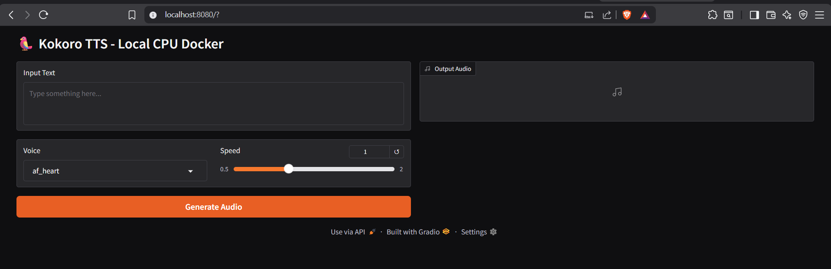Open the extensions puzzle icon
Viewport: 831px width, 269px height.
click(713, 15)
